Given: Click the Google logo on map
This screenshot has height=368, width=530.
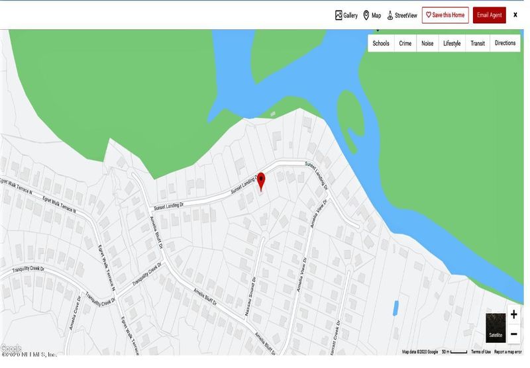Looking at the screenshot, I should [11, 348].
